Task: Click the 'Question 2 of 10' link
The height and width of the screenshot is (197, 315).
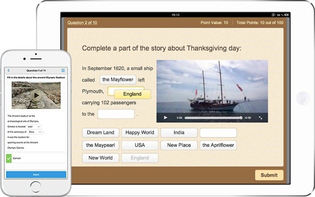Action: coord(82,22)
